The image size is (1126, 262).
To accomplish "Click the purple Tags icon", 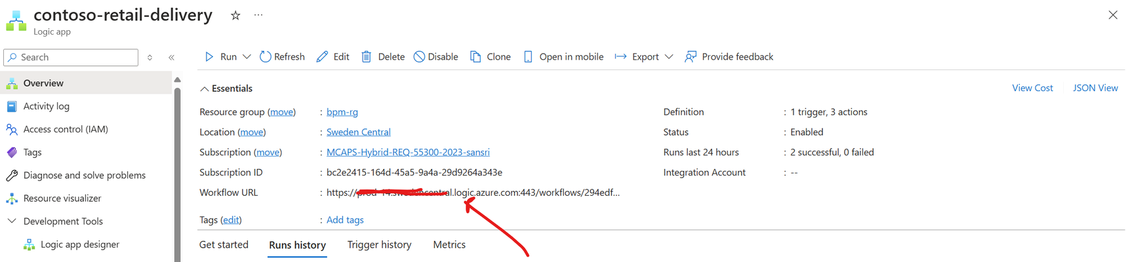I will tap(12, 152).
